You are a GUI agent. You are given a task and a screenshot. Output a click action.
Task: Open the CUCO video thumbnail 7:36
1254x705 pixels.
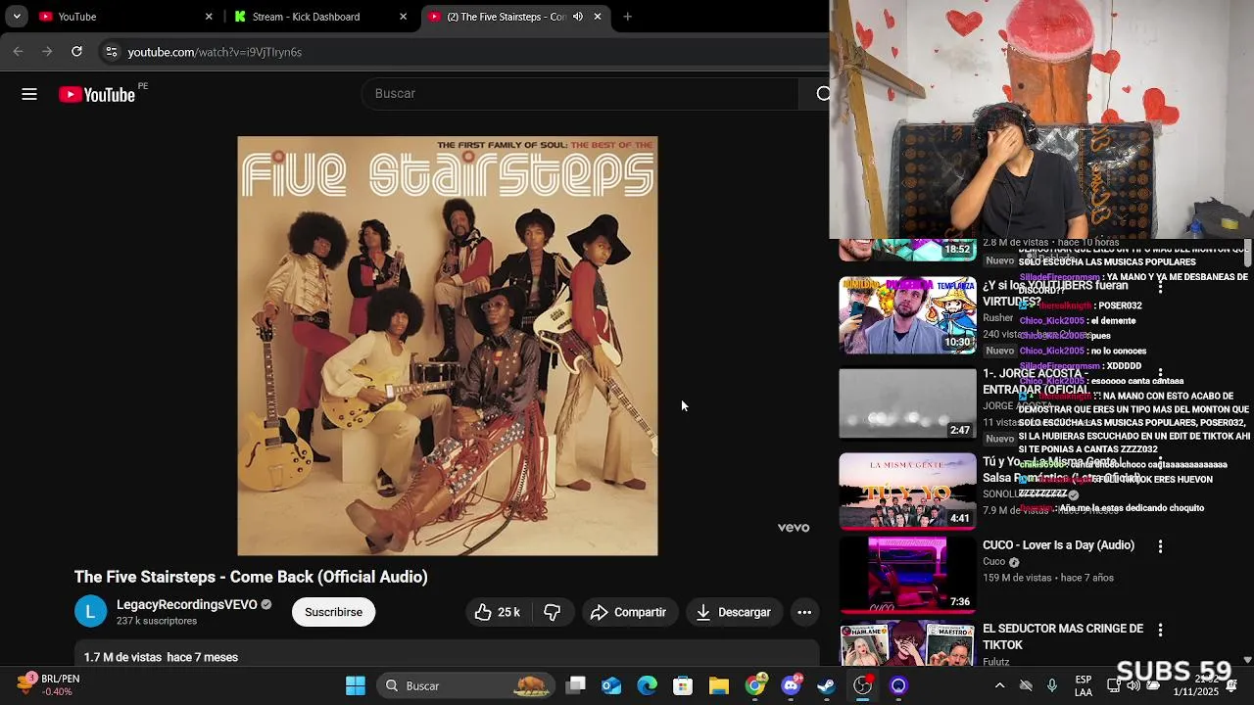(x=907, y=574)
